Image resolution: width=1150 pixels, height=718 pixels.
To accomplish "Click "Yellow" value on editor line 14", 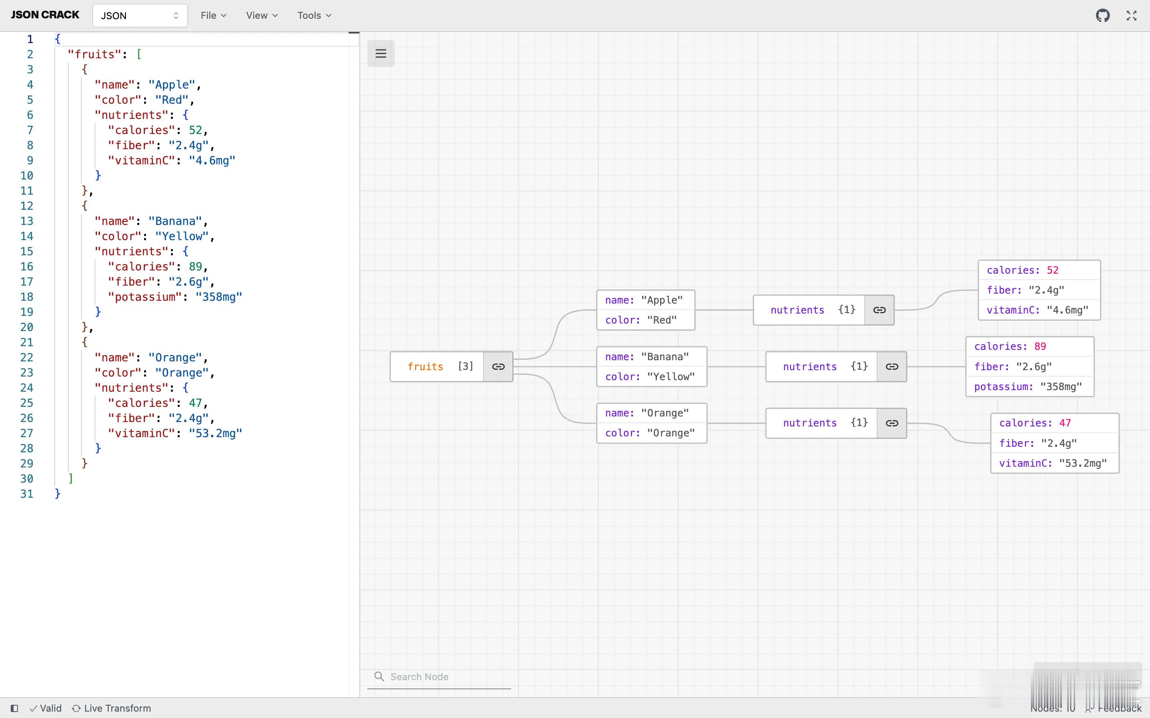I will (182, 237).
